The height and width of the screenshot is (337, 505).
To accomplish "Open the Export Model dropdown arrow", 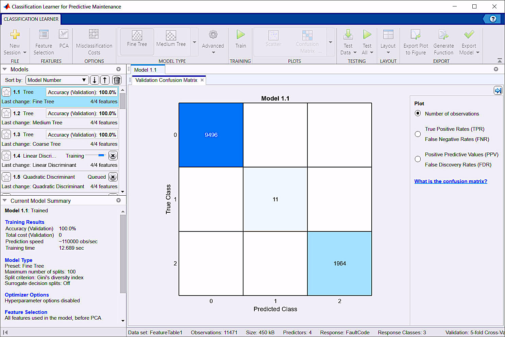I will coord(478,53).
